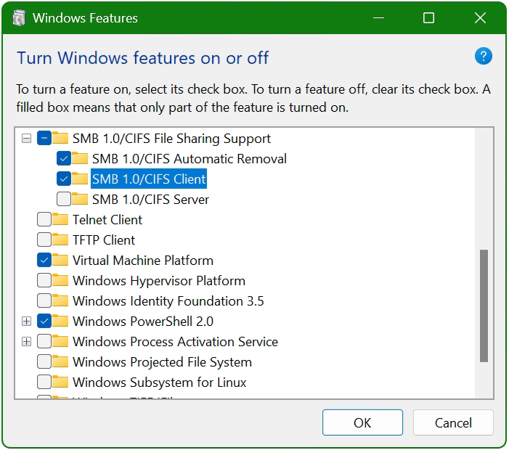The height and width of the screenshot is (450, 509).
Task: Select SMB 1.0/CIFS File Sharing Support label
Action: click(171, 139)
